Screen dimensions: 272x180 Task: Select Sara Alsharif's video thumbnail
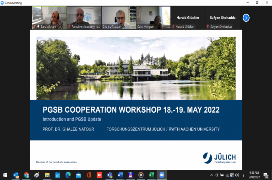[x=49, y=18]
